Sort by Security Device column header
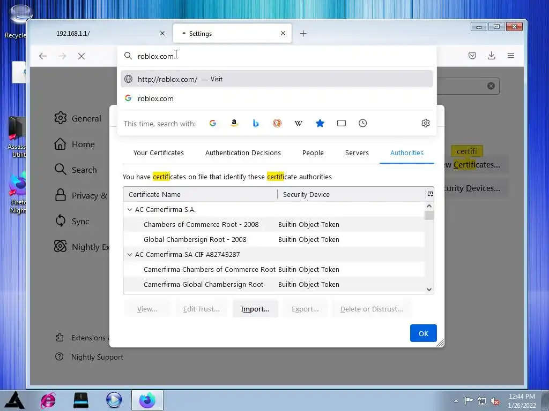Screen dimensions: 549x411 click(352, 194)
